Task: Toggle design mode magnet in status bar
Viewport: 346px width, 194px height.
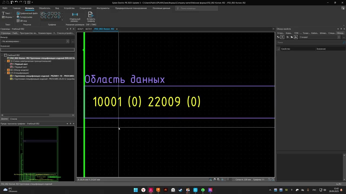Action: (x=218, y=179)
